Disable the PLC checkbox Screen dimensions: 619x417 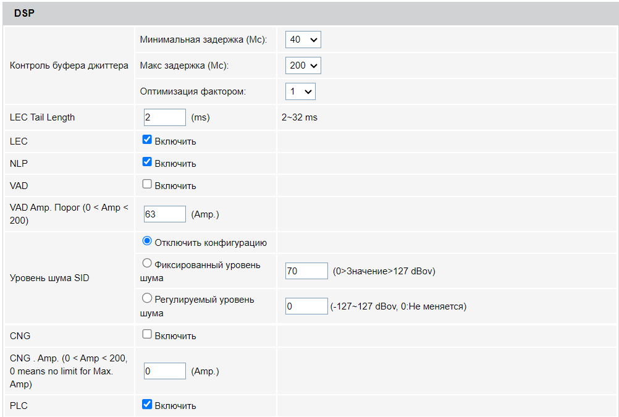tap(147, 404)
